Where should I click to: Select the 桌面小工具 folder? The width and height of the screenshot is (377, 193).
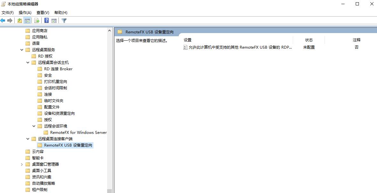tap(42, 171)
